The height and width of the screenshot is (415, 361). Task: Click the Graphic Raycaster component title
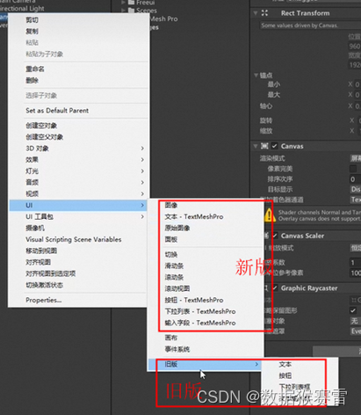point(309,288)
